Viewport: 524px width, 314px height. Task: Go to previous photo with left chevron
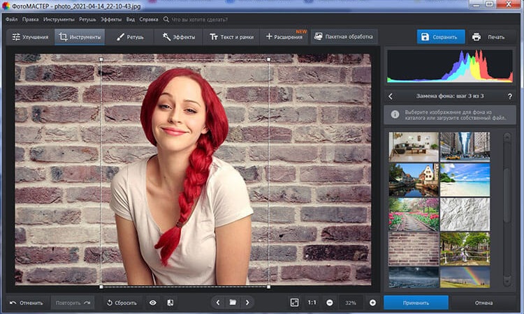[x=218, y=303]
